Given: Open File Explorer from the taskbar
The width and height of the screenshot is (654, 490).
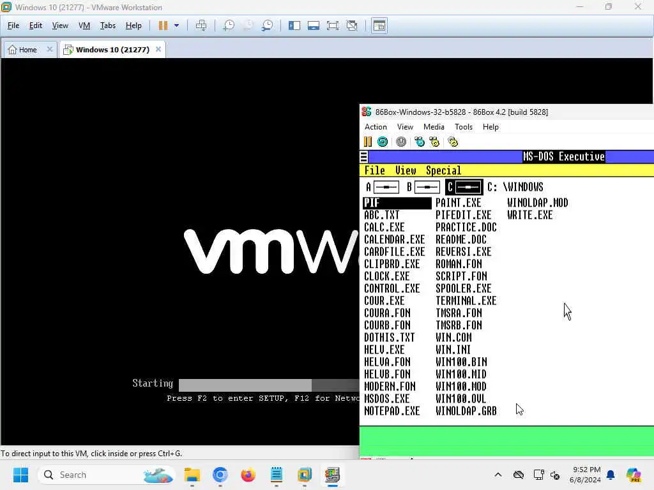Looking at the screenshot, I should coord(192,475).
